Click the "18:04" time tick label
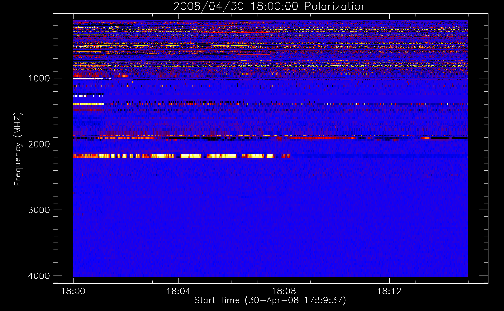This screenshot has width=504, height=311. (178, 291)
